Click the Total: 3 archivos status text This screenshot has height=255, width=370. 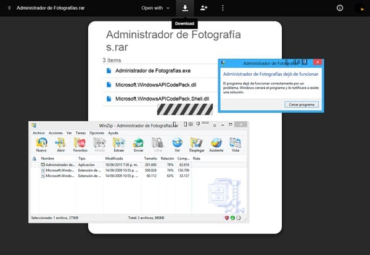click(146, 218)
